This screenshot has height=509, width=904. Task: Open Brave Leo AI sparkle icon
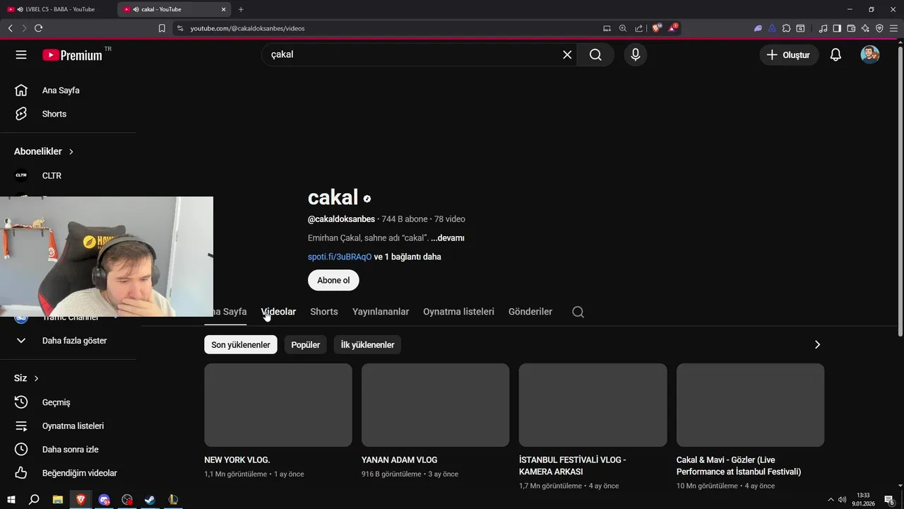point(865,28)
